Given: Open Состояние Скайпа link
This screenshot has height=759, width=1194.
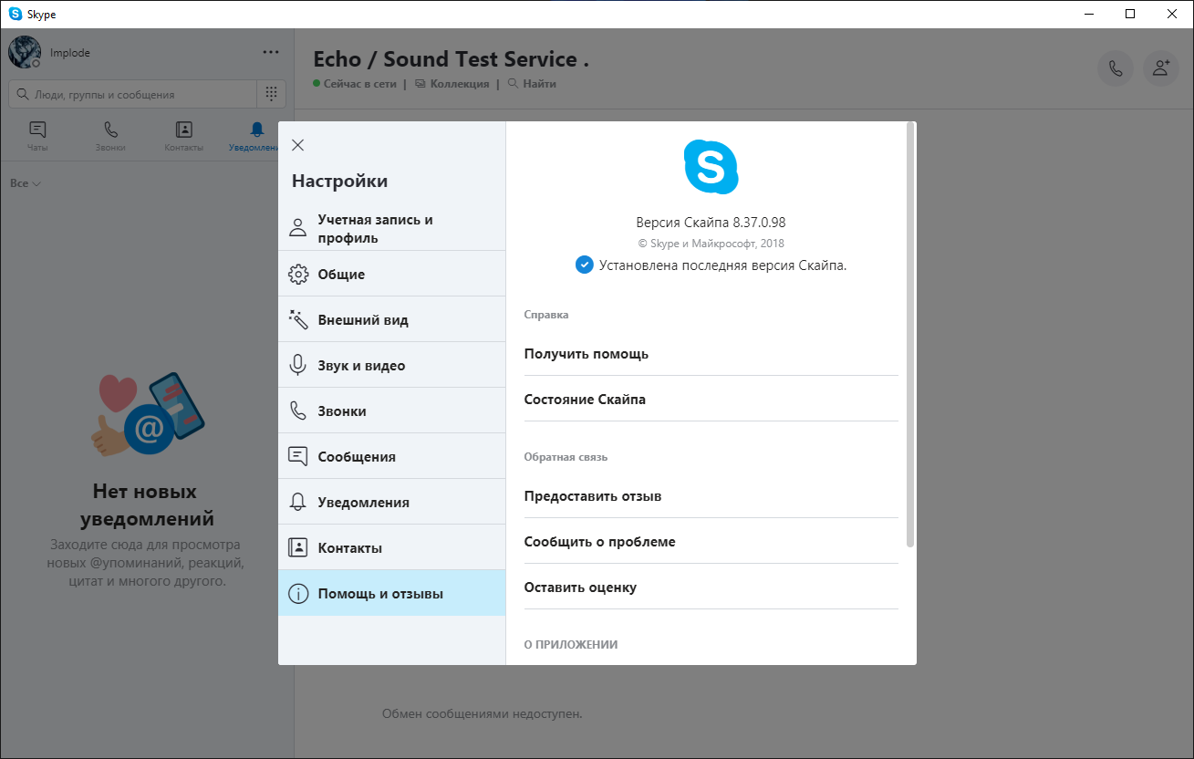Looking at the screenshot, I should [x=585, y=400].
